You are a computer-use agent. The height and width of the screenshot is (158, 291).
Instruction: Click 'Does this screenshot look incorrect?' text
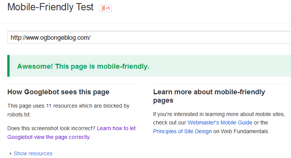(51, 128)
